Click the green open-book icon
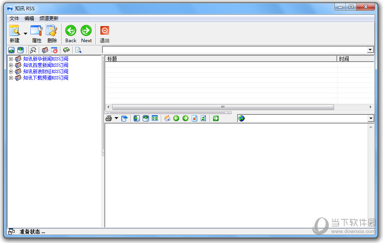 point(66,50)
